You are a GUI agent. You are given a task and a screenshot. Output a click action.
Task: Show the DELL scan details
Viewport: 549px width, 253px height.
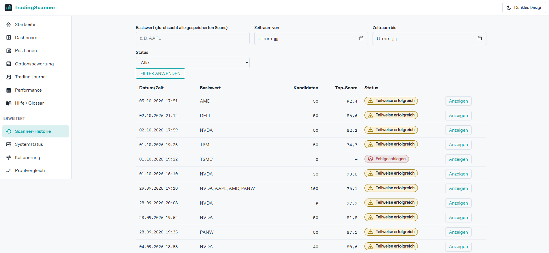pos(458,116)
